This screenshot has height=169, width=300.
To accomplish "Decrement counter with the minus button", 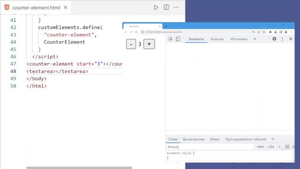I will 131,44.
